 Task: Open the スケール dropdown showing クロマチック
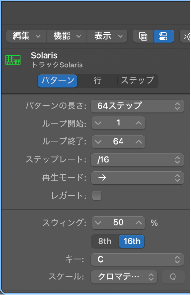tap(124, 277)
